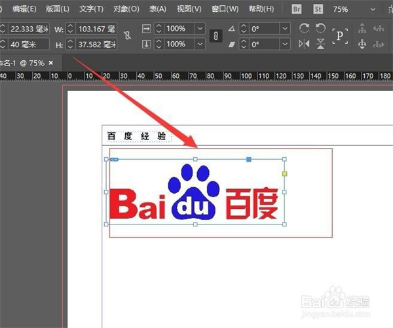Step the shear angle spinner
This screenshot has width=393, height=328.
pos(244,45)
